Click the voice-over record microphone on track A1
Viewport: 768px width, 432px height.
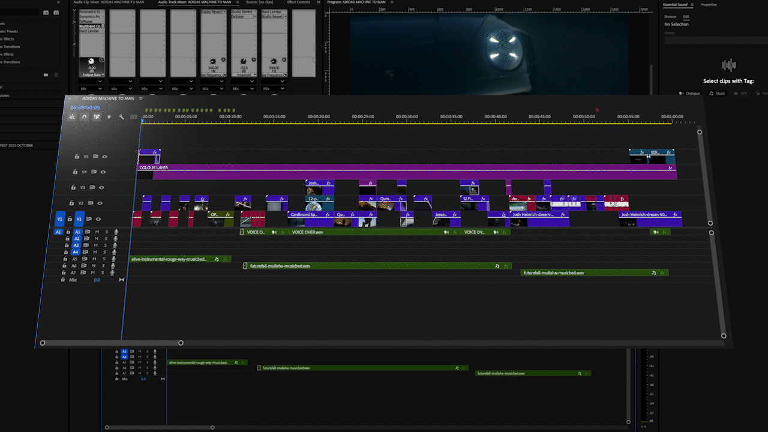coord(116,232)
